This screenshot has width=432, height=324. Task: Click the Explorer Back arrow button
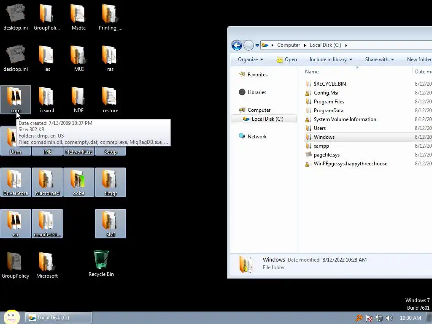coord(237,45)
